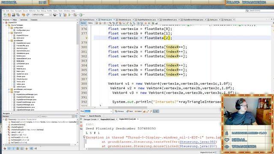
Task: Click the Select button in find bar
Action: click(x=138, y=111)
